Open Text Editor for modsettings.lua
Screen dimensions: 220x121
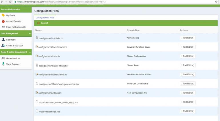click(x=188, y=111)
